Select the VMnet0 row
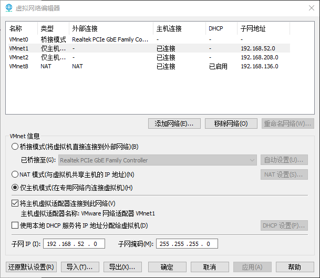The height and width of the screenshot is (278, 320). pyautogui.click(x=149, y=39)
